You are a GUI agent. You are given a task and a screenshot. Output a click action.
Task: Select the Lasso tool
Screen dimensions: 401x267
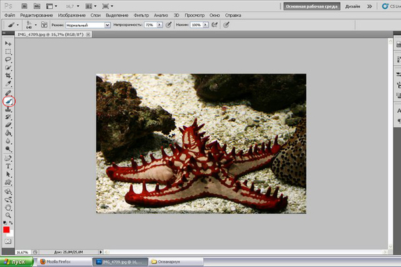point(8,59)
